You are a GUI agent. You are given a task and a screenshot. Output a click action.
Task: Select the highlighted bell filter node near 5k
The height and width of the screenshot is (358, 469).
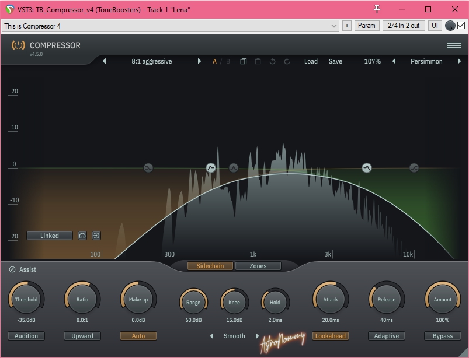[367, 168]
